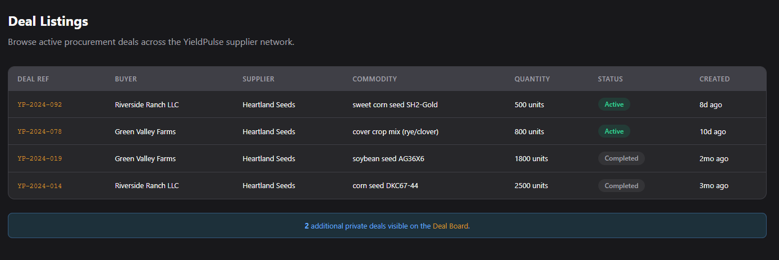Sort by the Buyer column header
This screenshot has height=260, width=779.
[x=126, y=79]
